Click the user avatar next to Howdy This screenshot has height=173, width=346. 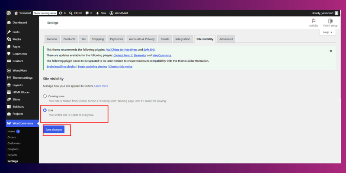coord(336,13)
